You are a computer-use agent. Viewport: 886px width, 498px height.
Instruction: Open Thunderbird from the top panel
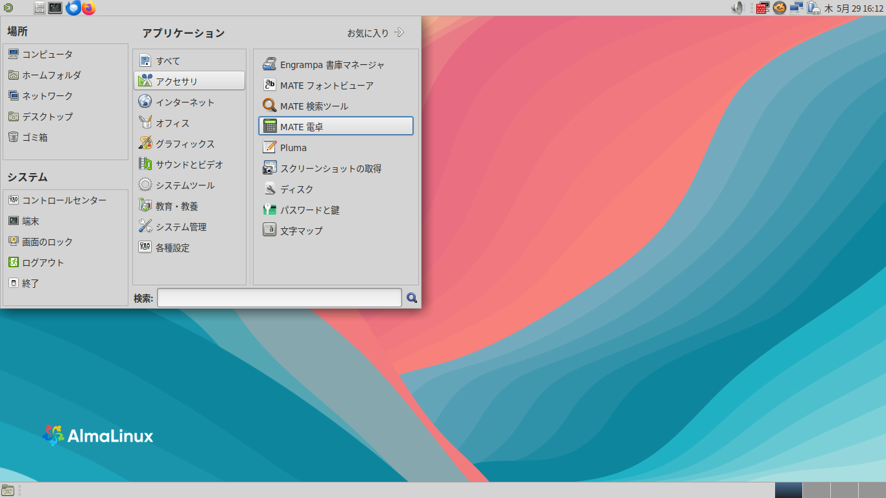pos(73,8)
